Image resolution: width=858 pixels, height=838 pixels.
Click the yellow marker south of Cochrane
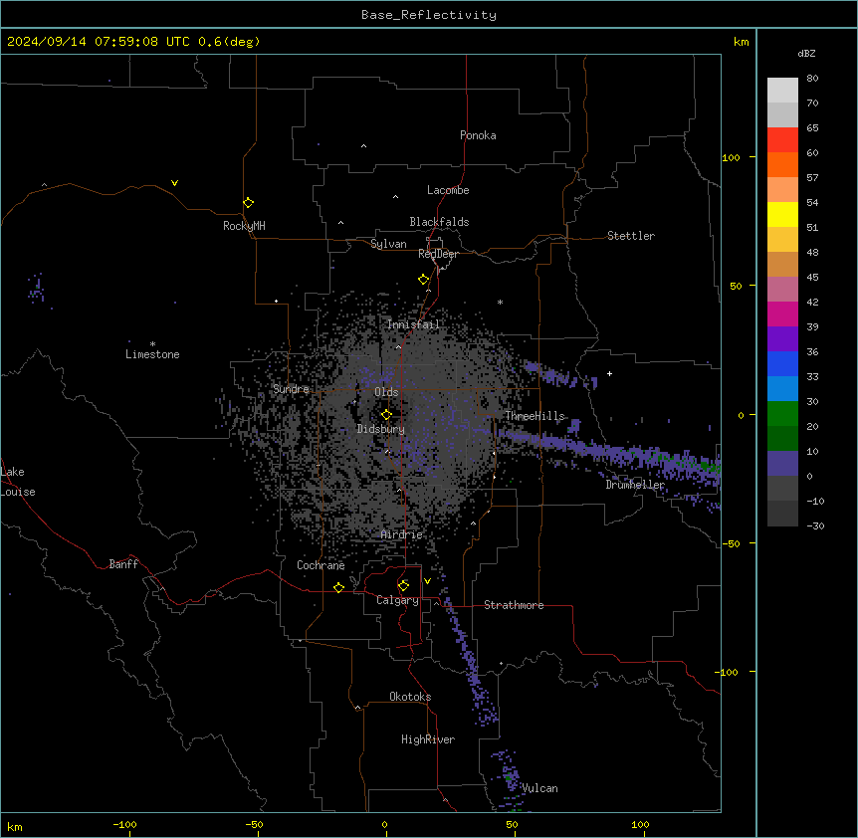click(x=338, y=587)
